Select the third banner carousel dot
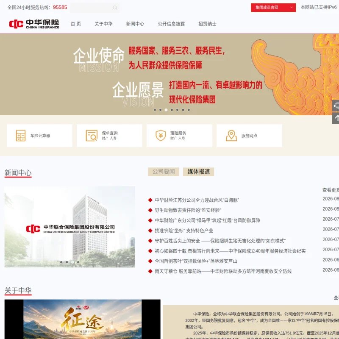This screenshot has height=339, width=339. click(x=166, y=110)
